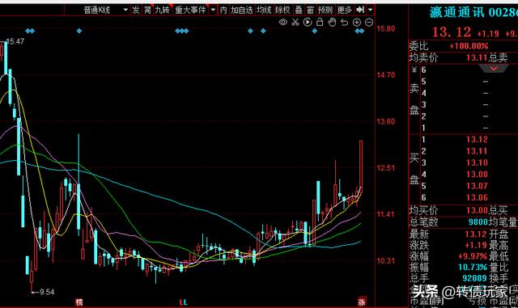Toggle the lock icon on chart toolbar
Image resolution: width=518 pixels, height=308 pixels.
point(320,22)
